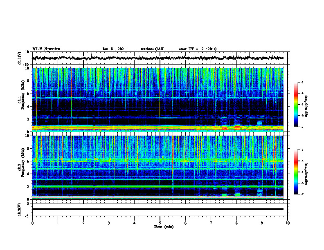Image resolution: width=324 pixels, height=250 pixels.
Task: Click the green 6 kHz band in ch.2 spectrogram
Action: pyautogui.click(x=158, y=160)
